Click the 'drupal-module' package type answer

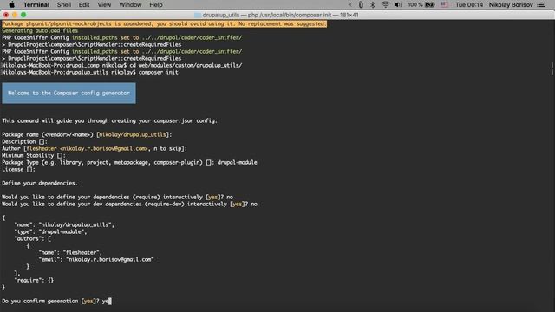[237, 162]
